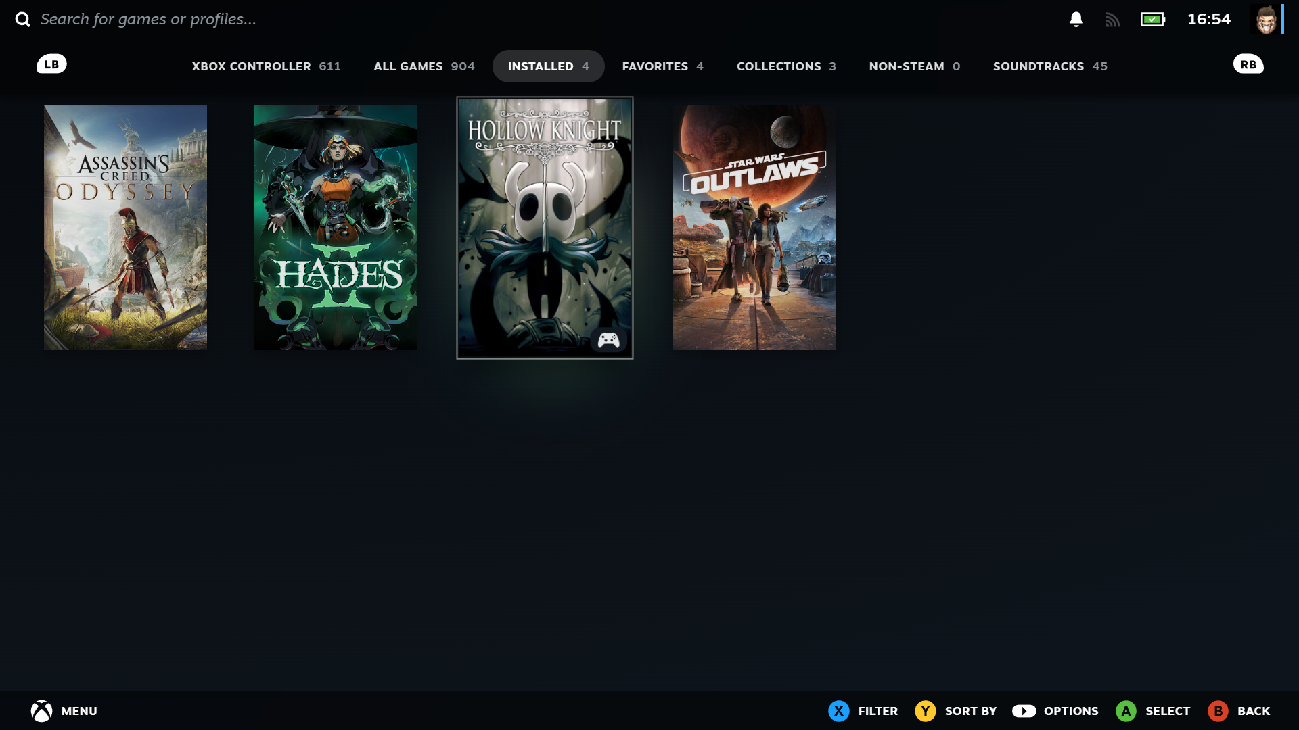Open Star Wars Outlaws from the library
Screen dimensions: 1299x730
pyautogui.click(x=754, y=227)
